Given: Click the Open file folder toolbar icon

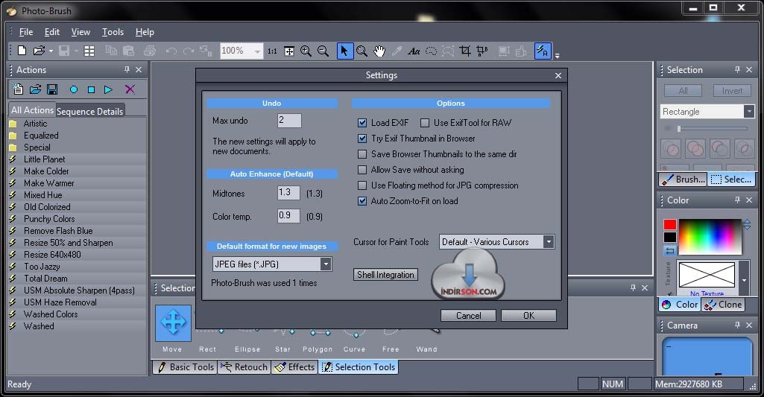Looking at the screenshot, I should (39, 51).
